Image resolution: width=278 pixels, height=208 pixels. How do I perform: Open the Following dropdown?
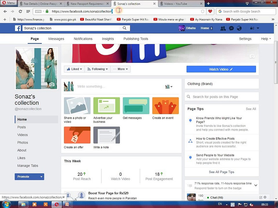pos(98,69)
